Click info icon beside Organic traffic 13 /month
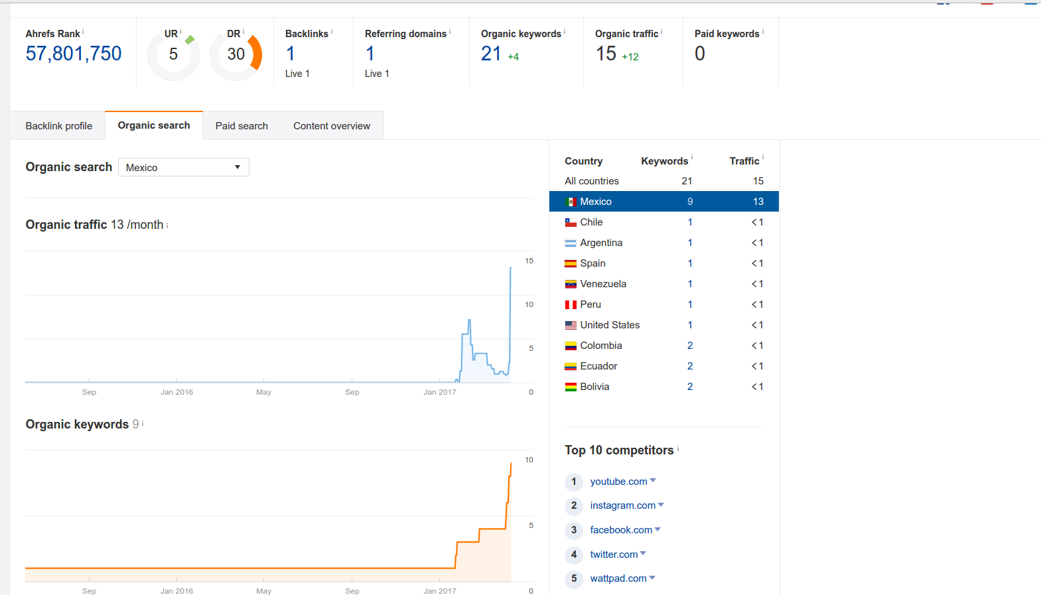 [167, 226]
